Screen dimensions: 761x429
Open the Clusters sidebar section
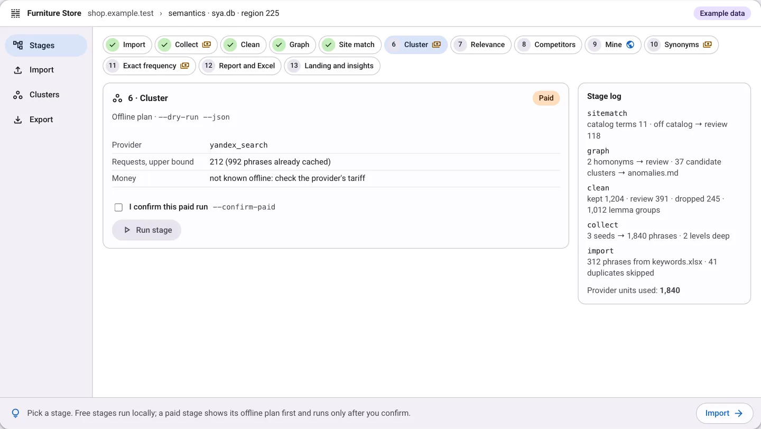(x=46, y=95)
